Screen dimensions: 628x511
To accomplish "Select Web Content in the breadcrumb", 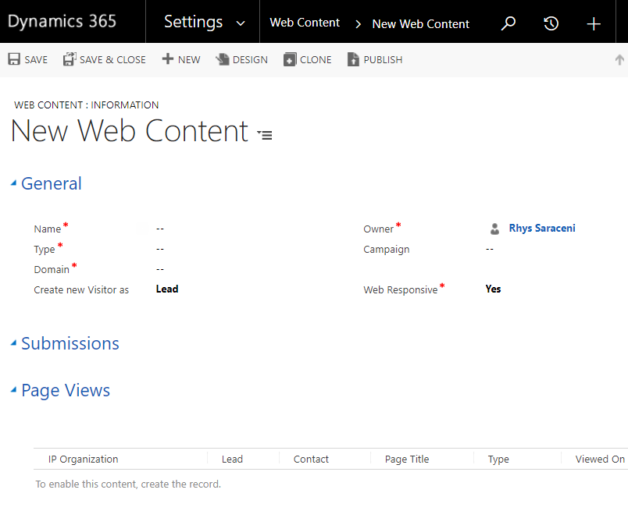I will 305,23.
